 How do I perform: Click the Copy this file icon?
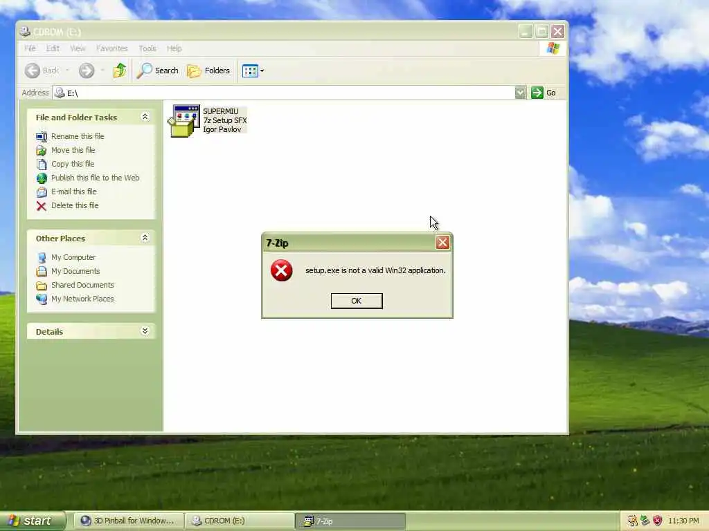pyautogui.click(x=41, y=165)
